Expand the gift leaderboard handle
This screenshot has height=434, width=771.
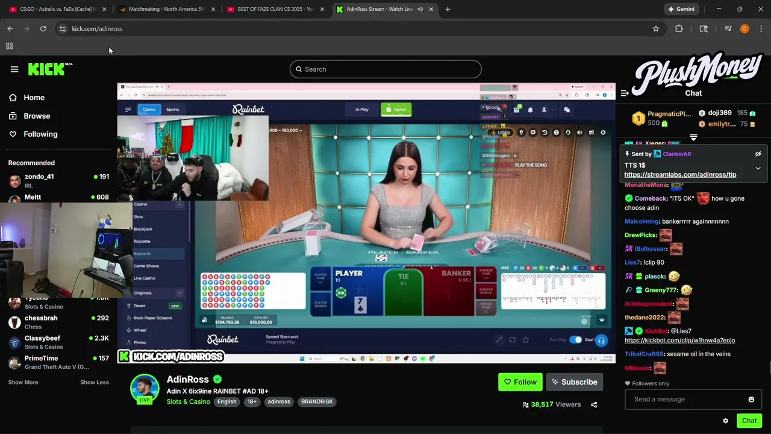[x=693, y=137]
